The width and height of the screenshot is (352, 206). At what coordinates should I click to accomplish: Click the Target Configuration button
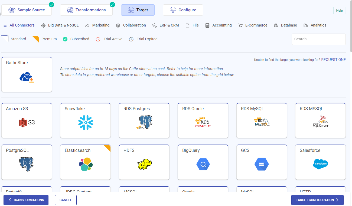(317, 200)
